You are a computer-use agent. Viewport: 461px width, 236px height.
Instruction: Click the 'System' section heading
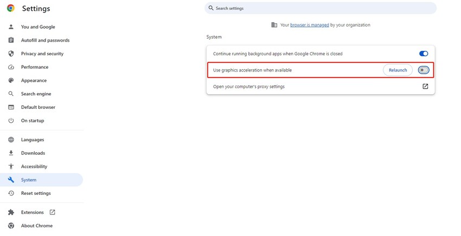coord(214,37)
